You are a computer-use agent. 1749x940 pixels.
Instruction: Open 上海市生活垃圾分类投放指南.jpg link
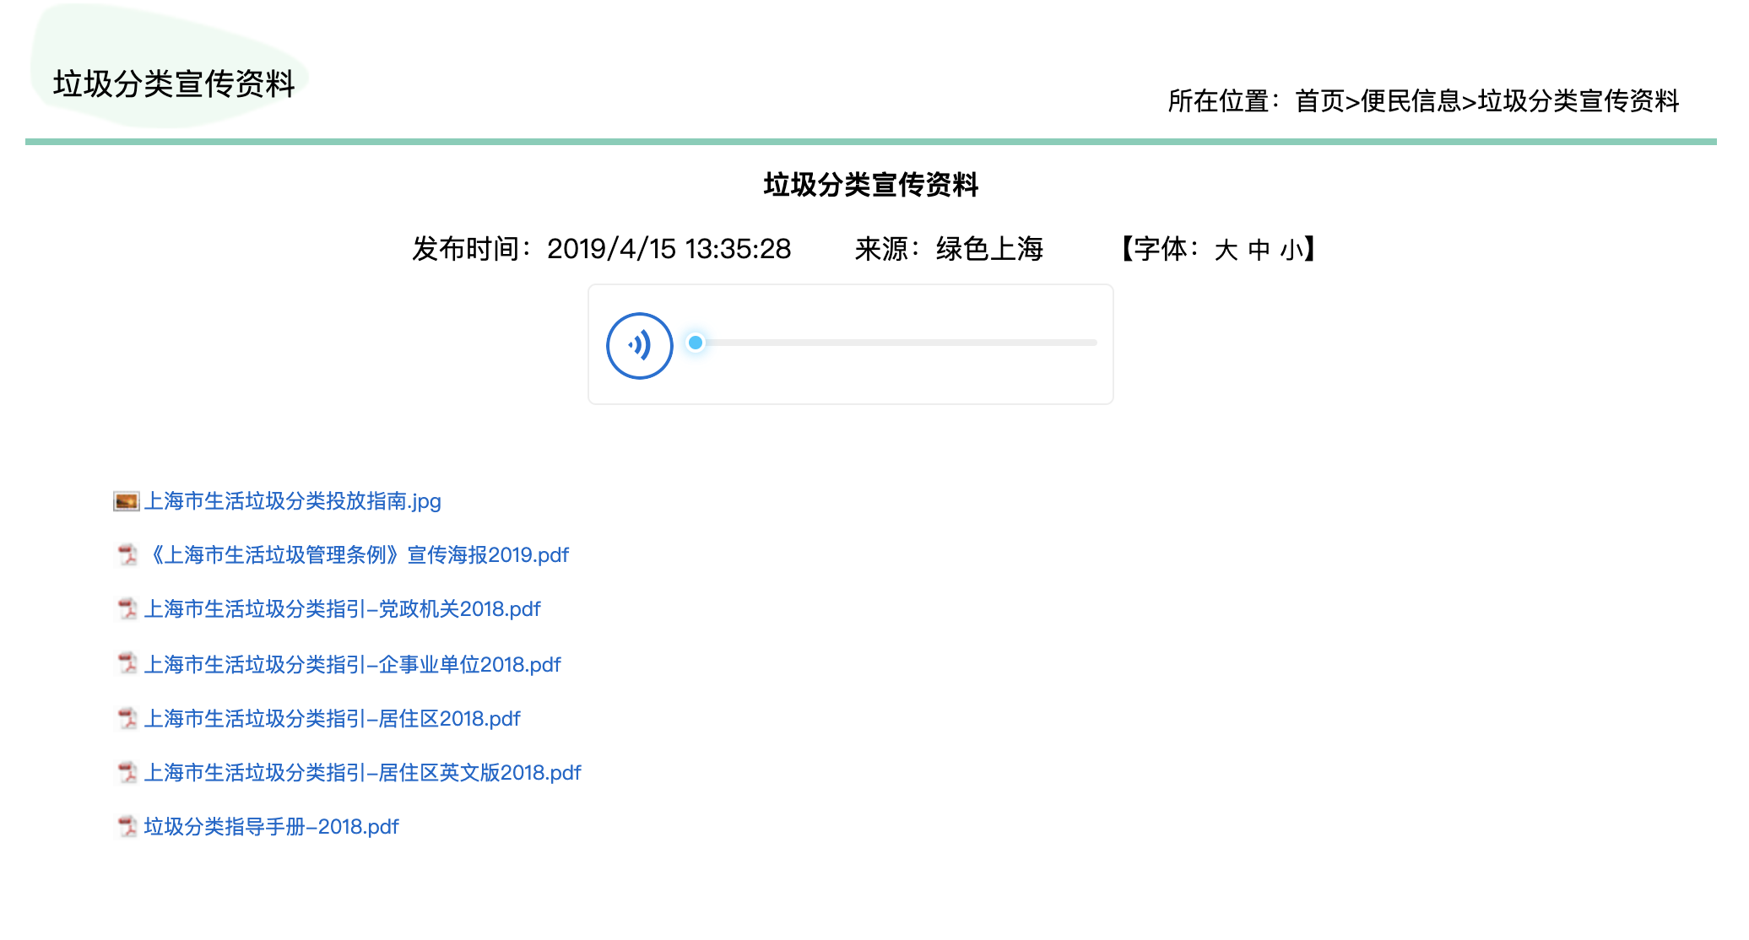pos(292,501)
